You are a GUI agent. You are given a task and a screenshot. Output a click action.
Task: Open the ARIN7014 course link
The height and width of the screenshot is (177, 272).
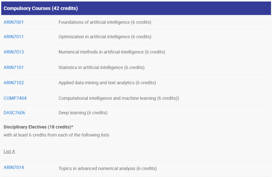(14, 167)
